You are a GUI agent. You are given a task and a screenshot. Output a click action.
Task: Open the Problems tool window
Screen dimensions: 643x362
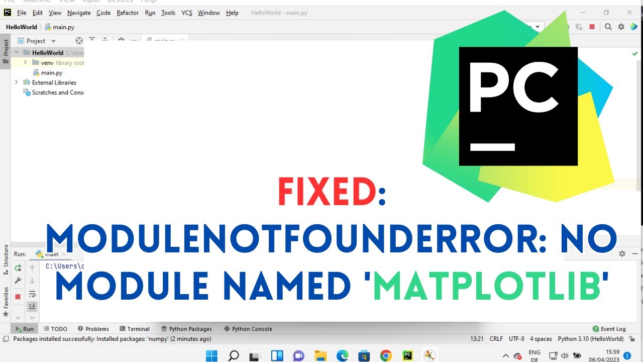click(93, 329)
